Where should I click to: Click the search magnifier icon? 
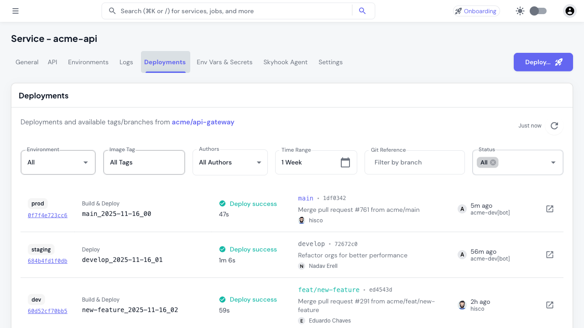click(x=362, y=10)
